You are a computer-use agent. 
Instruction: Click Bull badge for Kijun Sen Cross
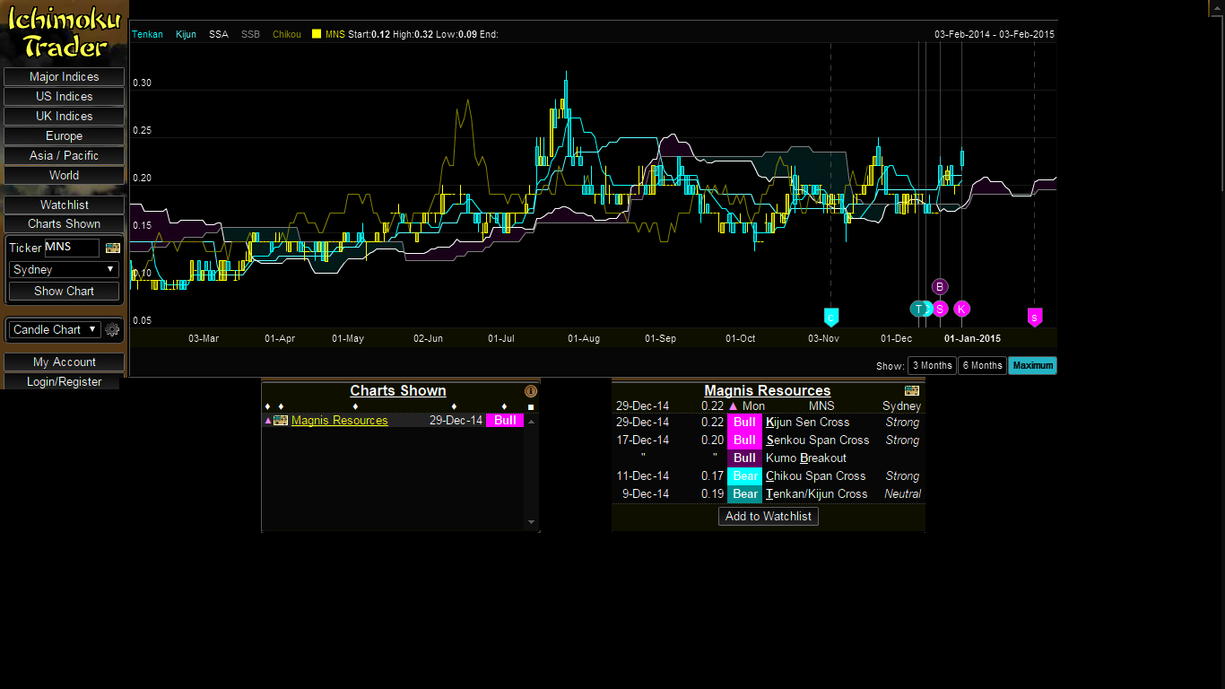[745, 423]
